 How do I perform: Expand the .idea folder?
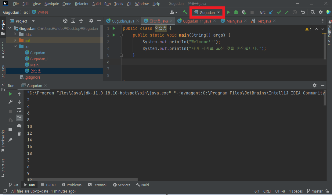[x=15, y=34]
